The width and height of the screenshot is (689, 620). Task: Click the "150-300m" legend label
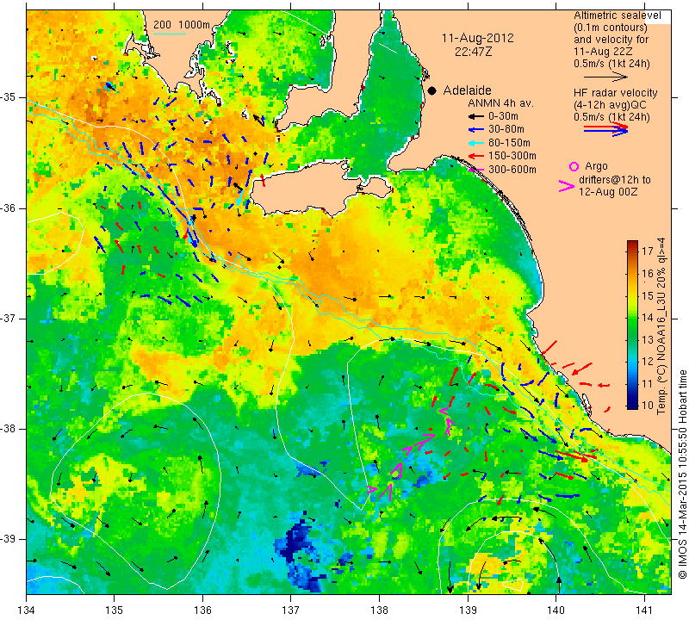click(x=512, y=156)
